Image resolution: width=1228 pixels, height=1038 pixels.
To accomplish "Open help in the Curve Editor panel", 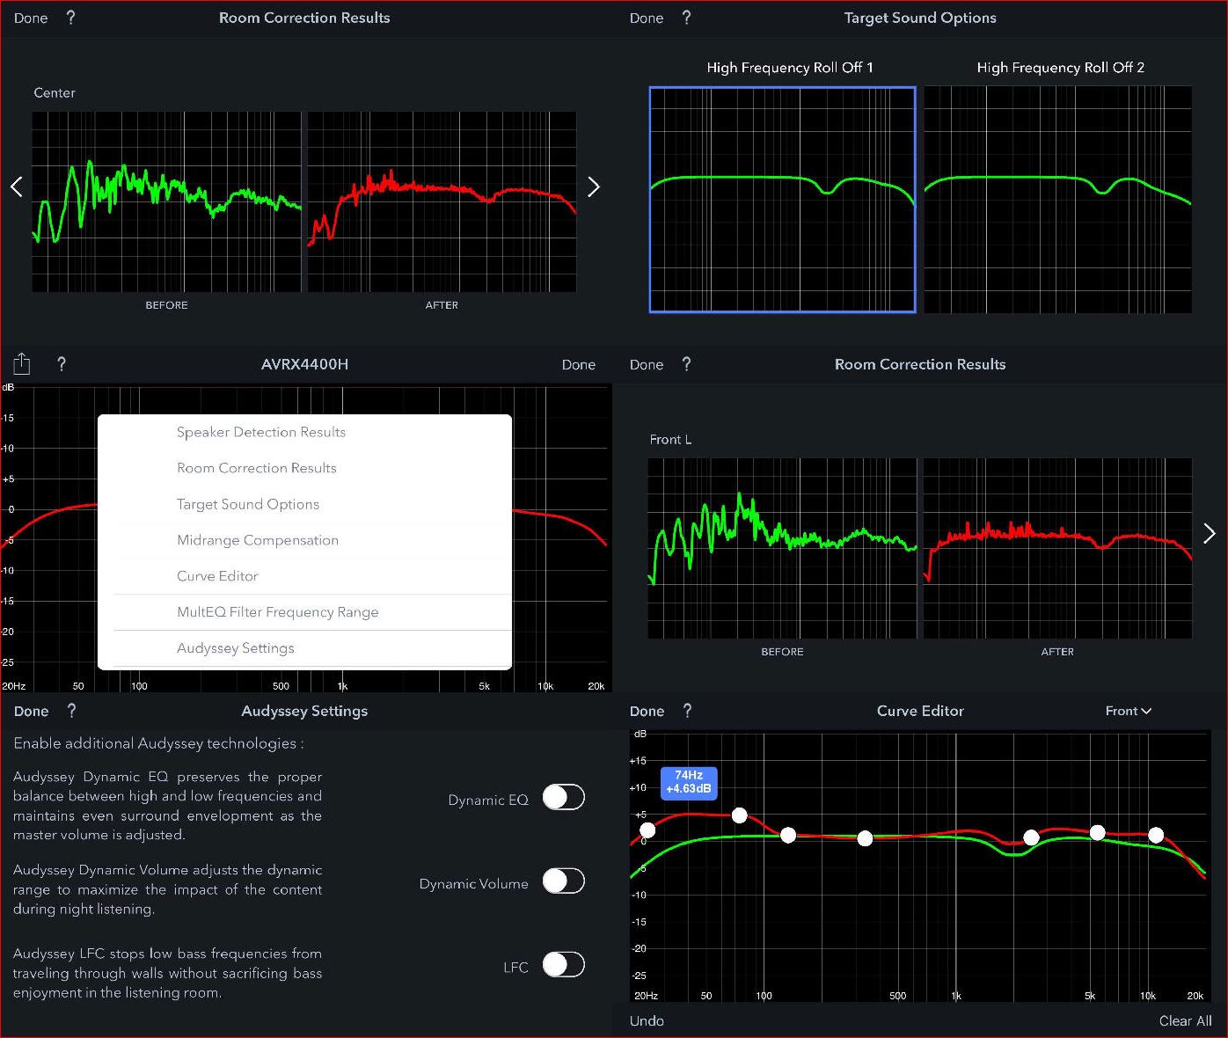I will coord(687,711).
